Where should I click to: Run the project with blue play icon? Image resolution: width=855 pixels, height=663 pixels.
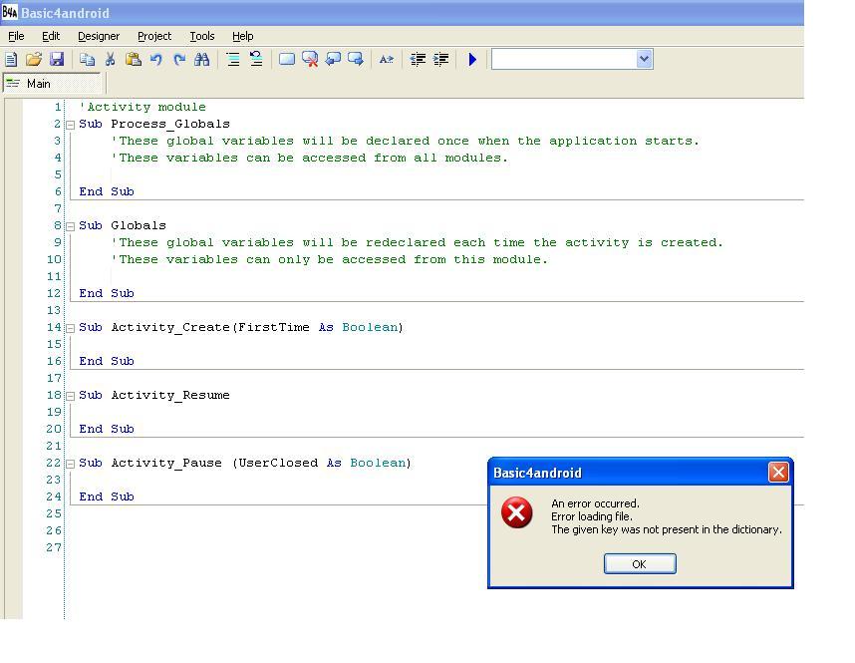click(472, 59)
